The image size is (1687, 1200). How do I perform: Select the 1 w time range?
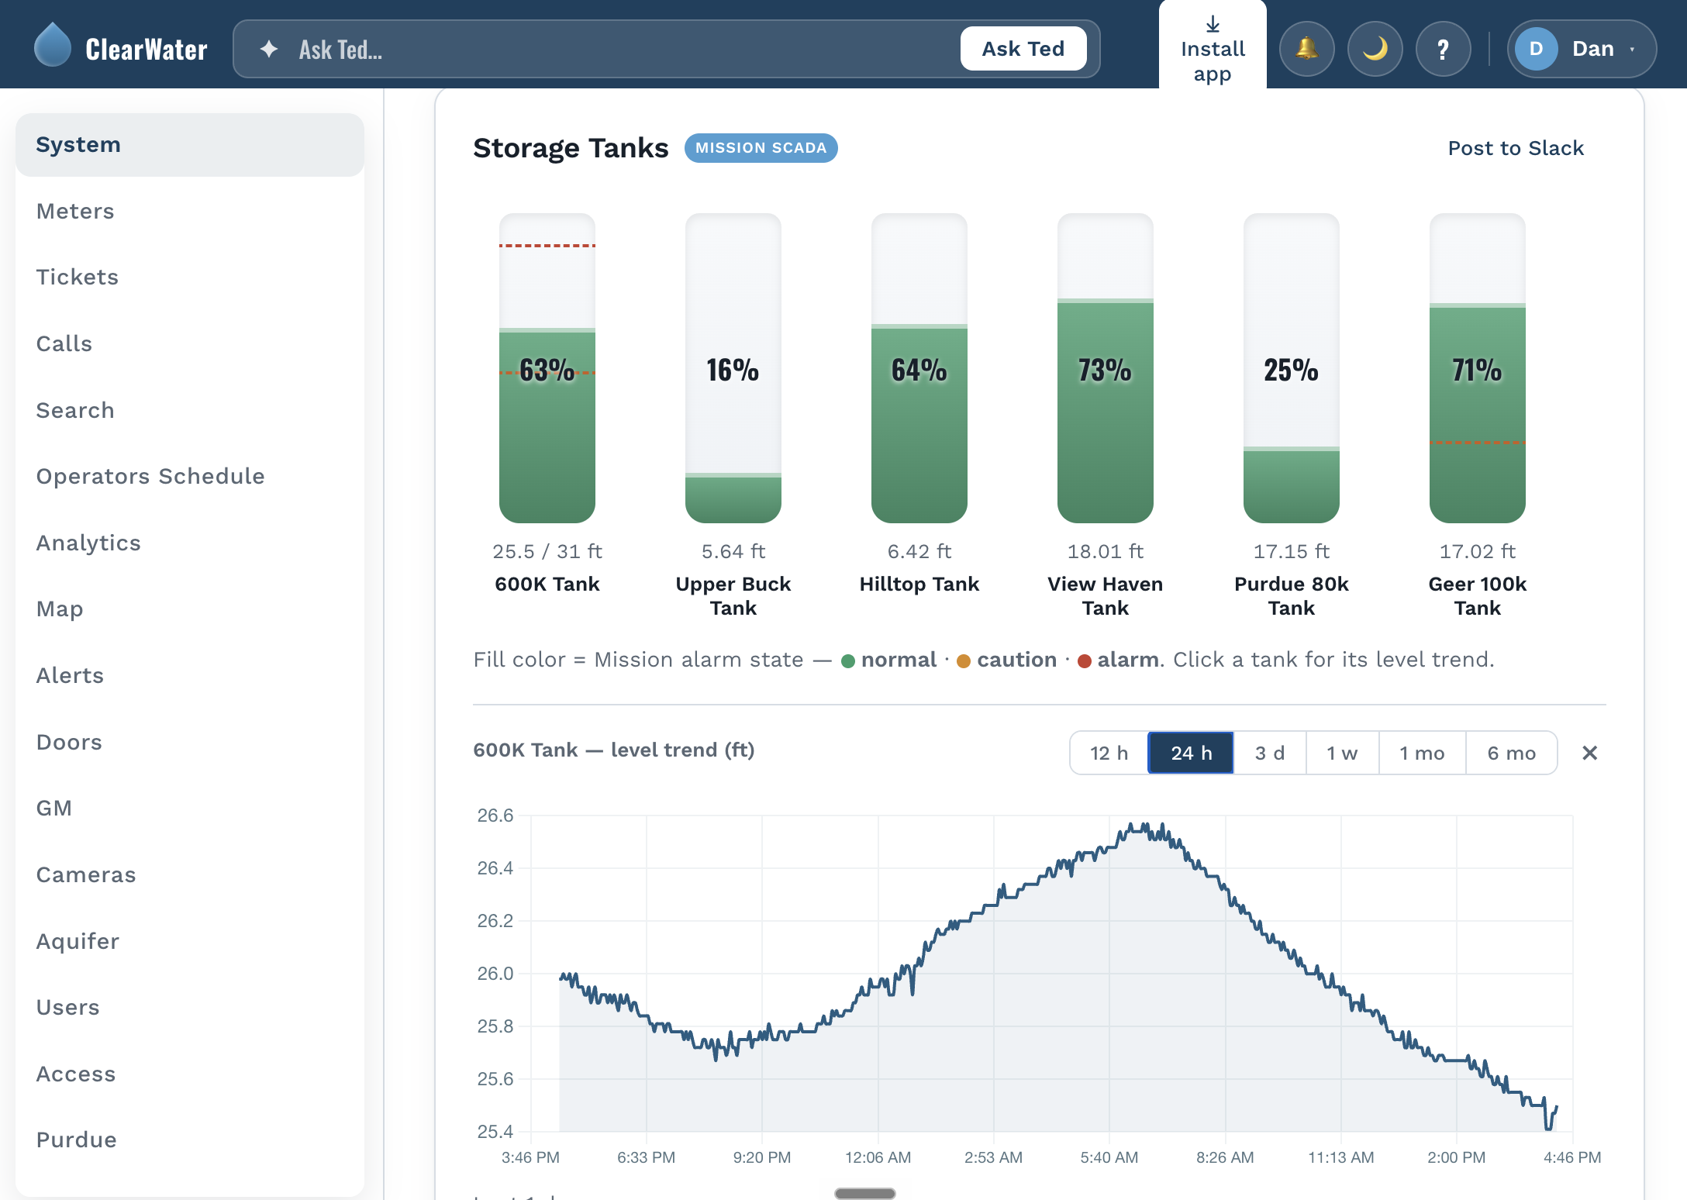pos(1342,753)
